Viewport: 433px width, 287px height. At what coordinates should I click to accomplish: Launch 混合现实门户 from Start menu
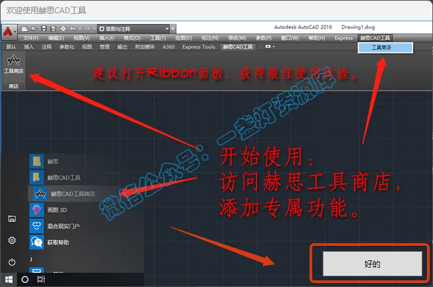tap(54, 226)
